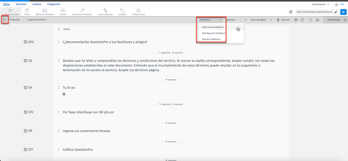Click 'Ingresa tus comentarios forzosa' text
Viewport: 348px width, 161px height.
click(x=86, y=131)
